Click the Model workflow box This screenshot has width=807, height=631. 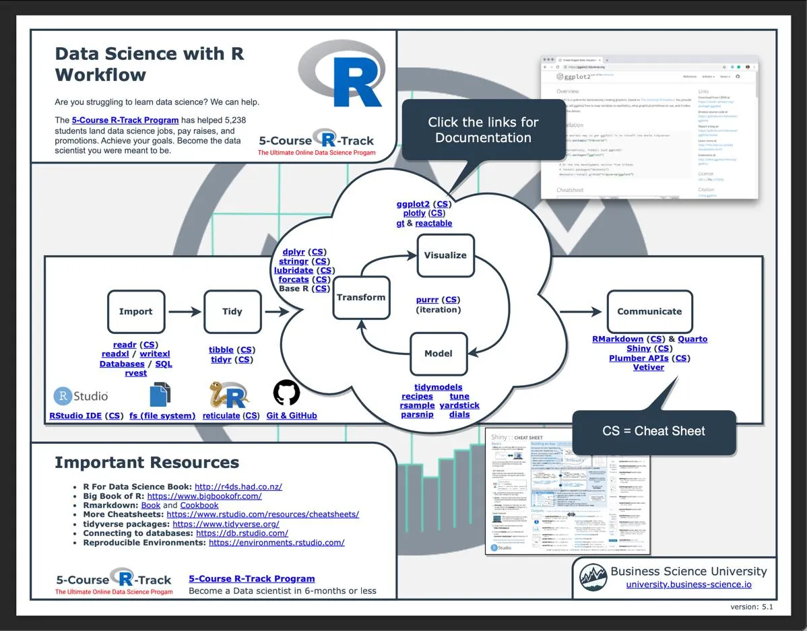[439, 354]
